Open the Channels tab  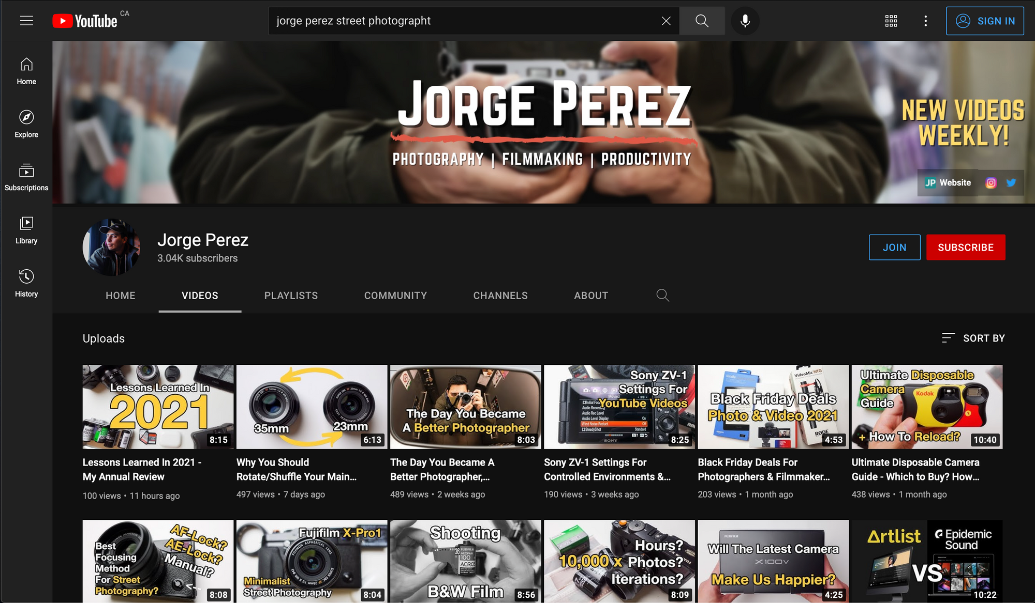click(x=500, y=296)
